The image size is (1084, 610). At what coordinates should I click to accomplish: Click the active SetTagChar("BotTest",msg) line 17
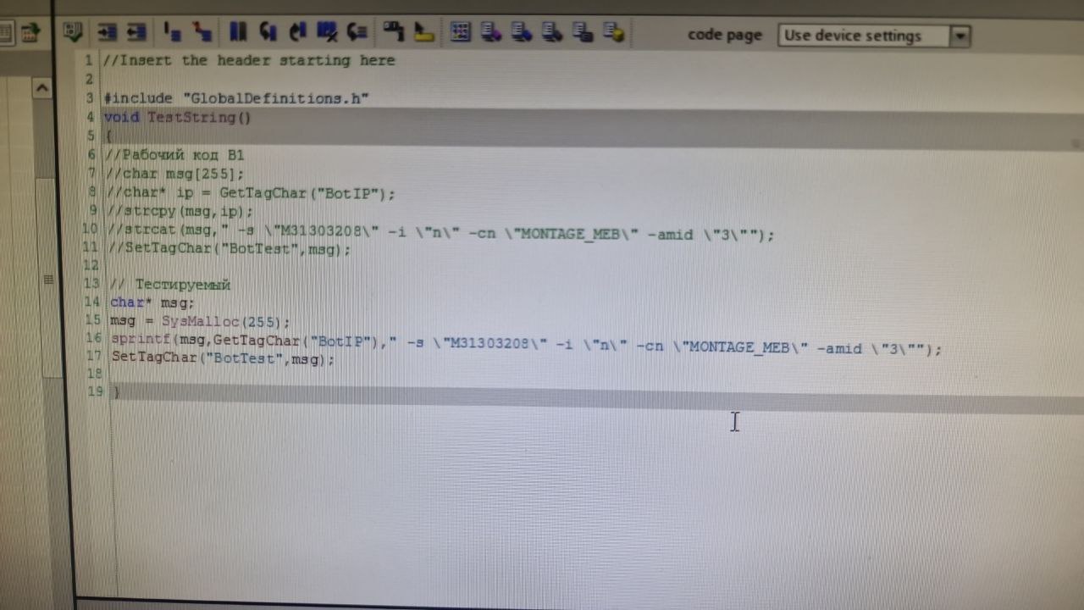(224, 358)
